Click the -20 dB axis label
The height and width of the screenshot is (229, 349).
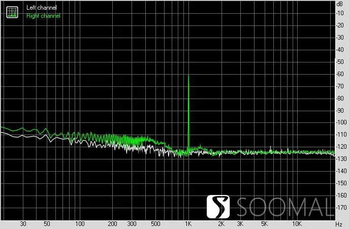click(x=340, y=25)
